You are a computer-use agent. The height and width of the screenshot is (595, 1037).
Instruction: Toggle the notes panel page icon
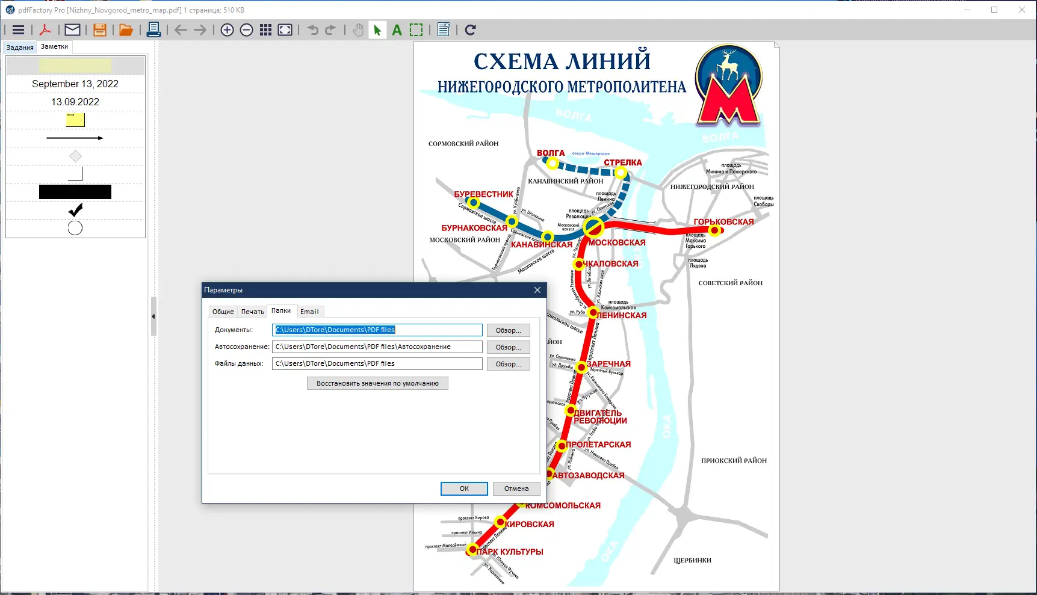(444, 30)
